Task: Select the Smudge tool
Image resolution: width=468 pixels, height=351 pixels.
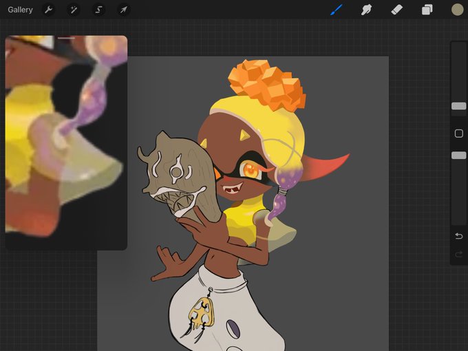Action: 367,10
